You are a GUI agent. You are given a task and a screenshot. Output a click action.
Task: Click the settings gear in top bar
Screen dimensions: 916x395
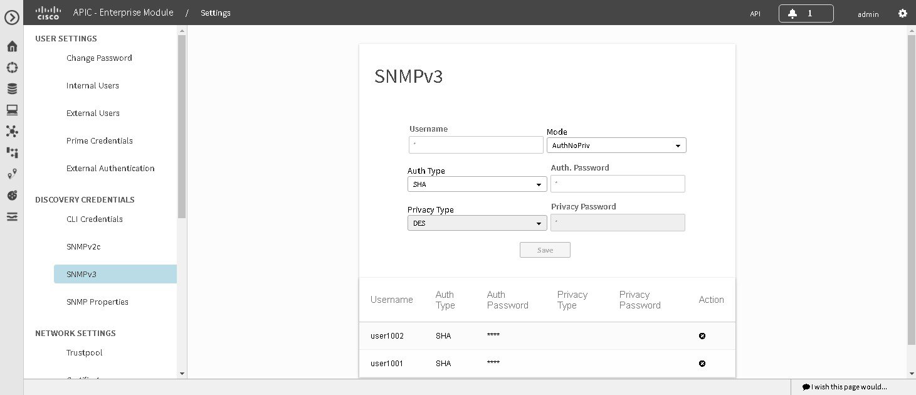coord(902,13)
